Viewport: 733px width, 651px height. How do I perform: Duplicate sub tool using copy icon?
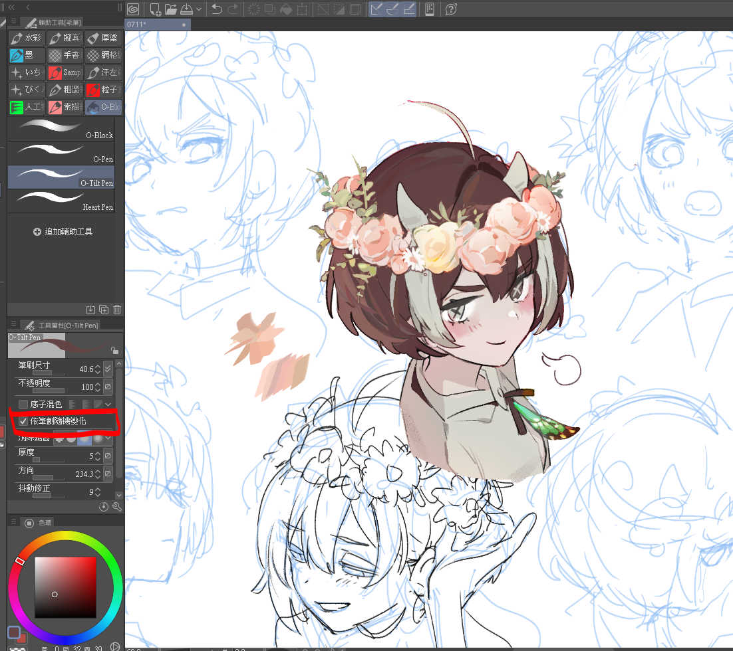[104, 310]
